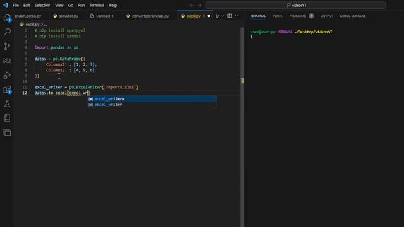
Task: Open the File menu
Action: (16, 5)
